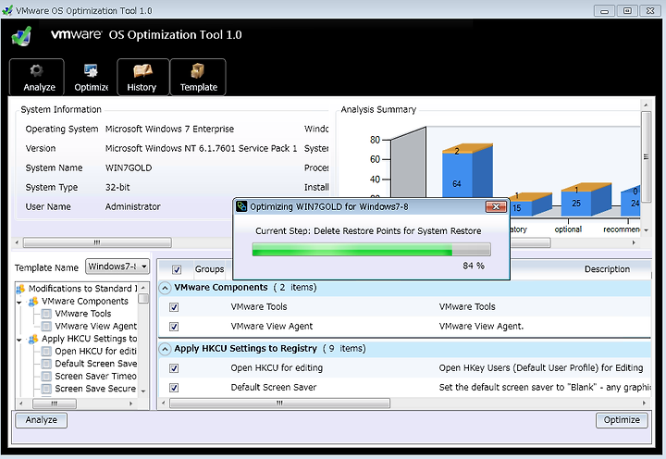Collapse Apply HKCU Settings to Registry group
666x459 pixels.
point(165,349)
